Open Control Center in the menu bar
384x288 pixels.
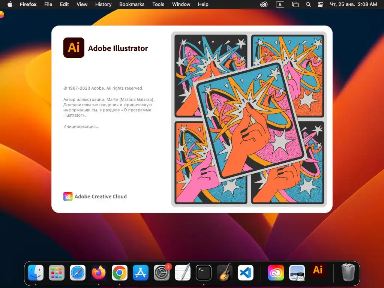[x=320, y=4]
